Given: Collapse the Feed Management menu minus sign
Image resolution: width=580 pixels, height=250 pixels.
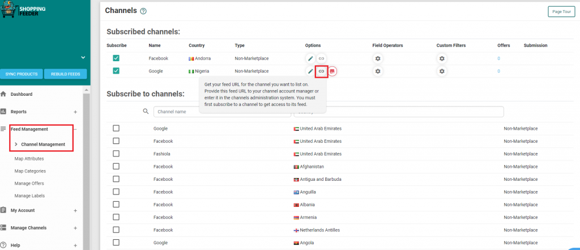Looking at the screenshot, I should tap(75, 129).
